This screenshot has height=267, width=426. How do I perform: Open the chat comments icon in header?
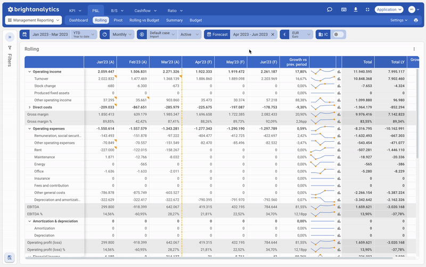330,10
